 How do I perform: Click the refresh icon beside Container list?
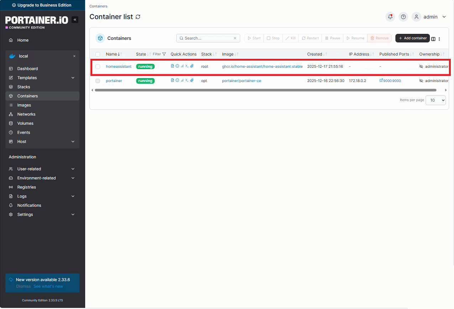point(138,17)
